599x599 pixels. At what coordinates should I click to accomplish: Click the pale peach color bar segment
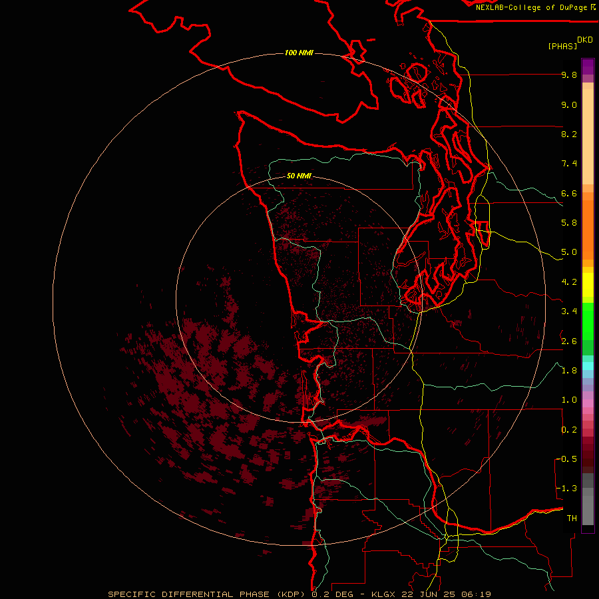588,136
